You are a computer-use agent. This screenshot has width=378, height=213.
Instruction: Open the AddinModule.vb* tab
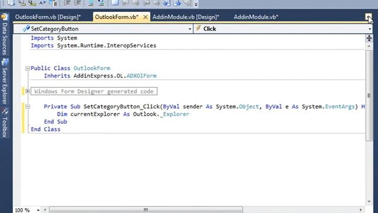click(256, 17)
